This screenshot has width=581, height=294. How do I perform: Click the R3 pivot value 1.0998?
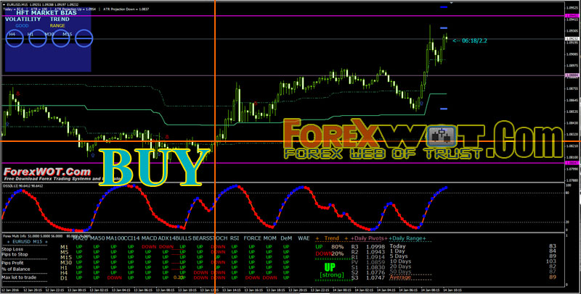click(375, 246)
